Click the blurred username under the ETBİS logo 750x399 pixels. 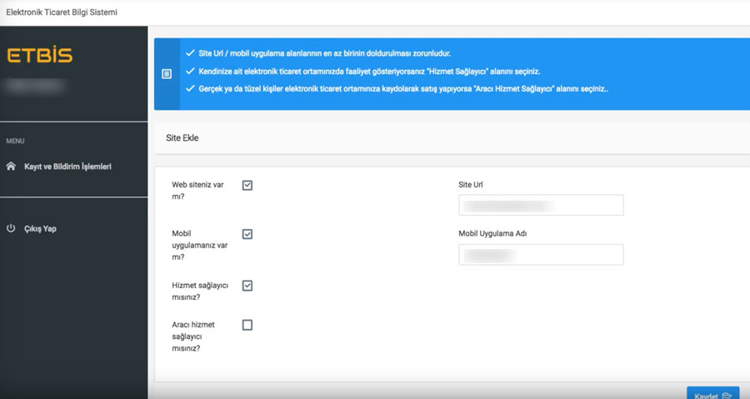(x=34, y=86)
